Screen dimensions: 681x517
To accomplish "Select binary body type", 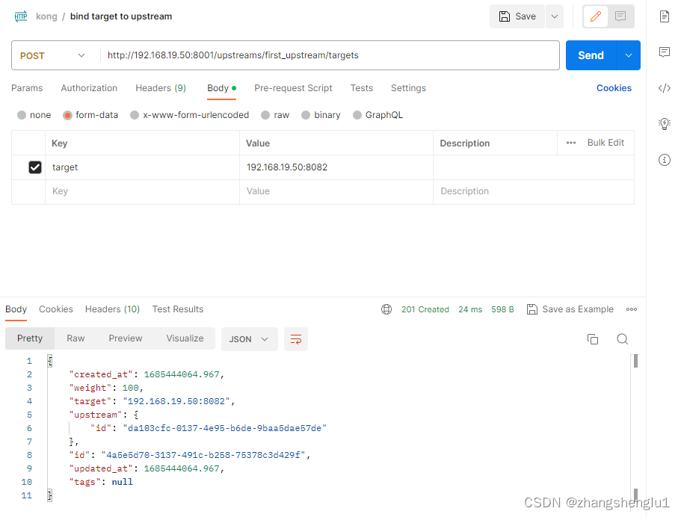I will pos(321,115).
